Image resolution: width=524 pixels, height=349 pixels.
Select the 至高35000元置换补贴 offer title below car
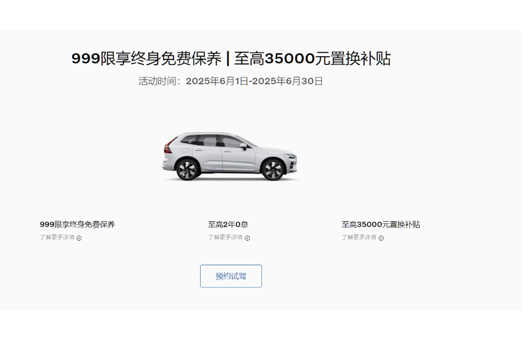click(381, 224)
